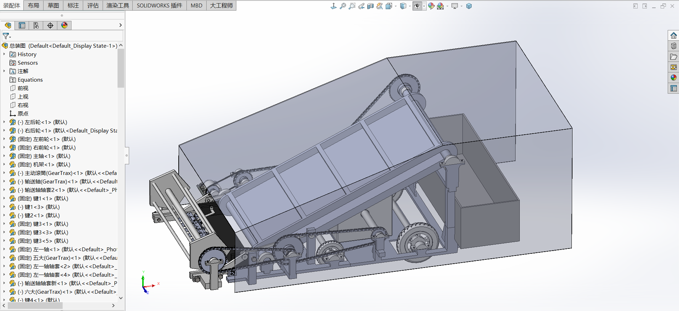Click the tree scroll-right arrow

[113, 305]
